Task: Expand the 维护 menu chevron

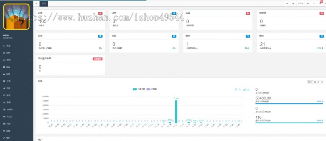Action: point(30,138)
